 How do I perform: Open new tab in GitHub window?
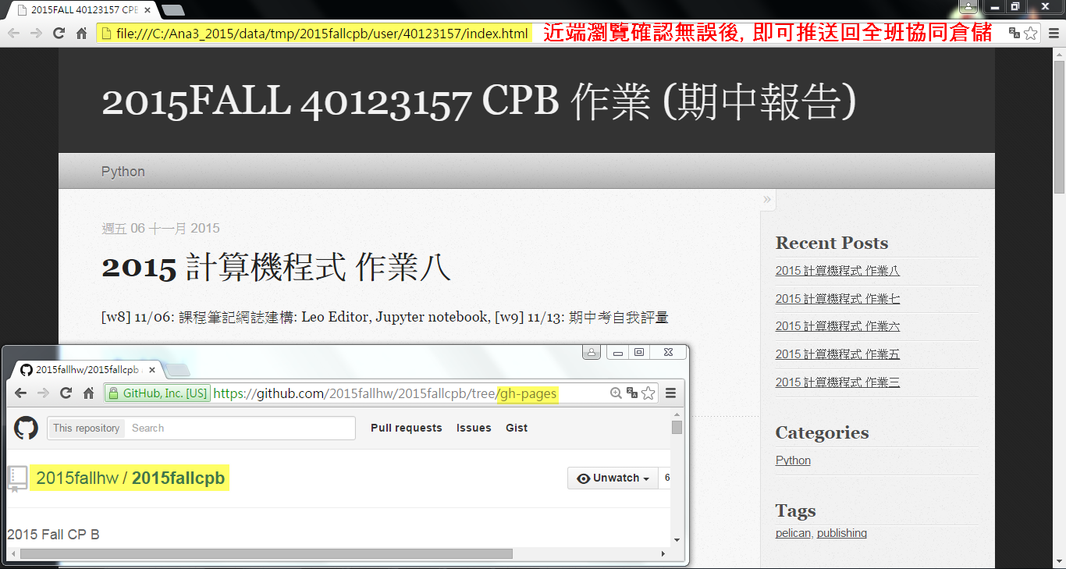point(178,370)
